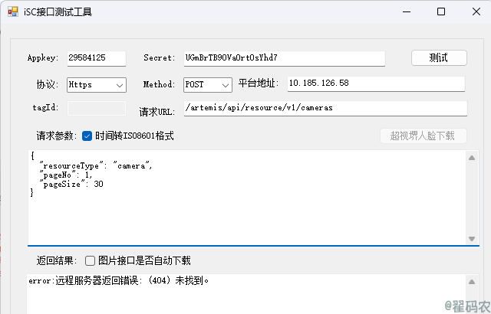Click the 请求URL path field
The image size is (491, 314).
[x=325, y=109]
